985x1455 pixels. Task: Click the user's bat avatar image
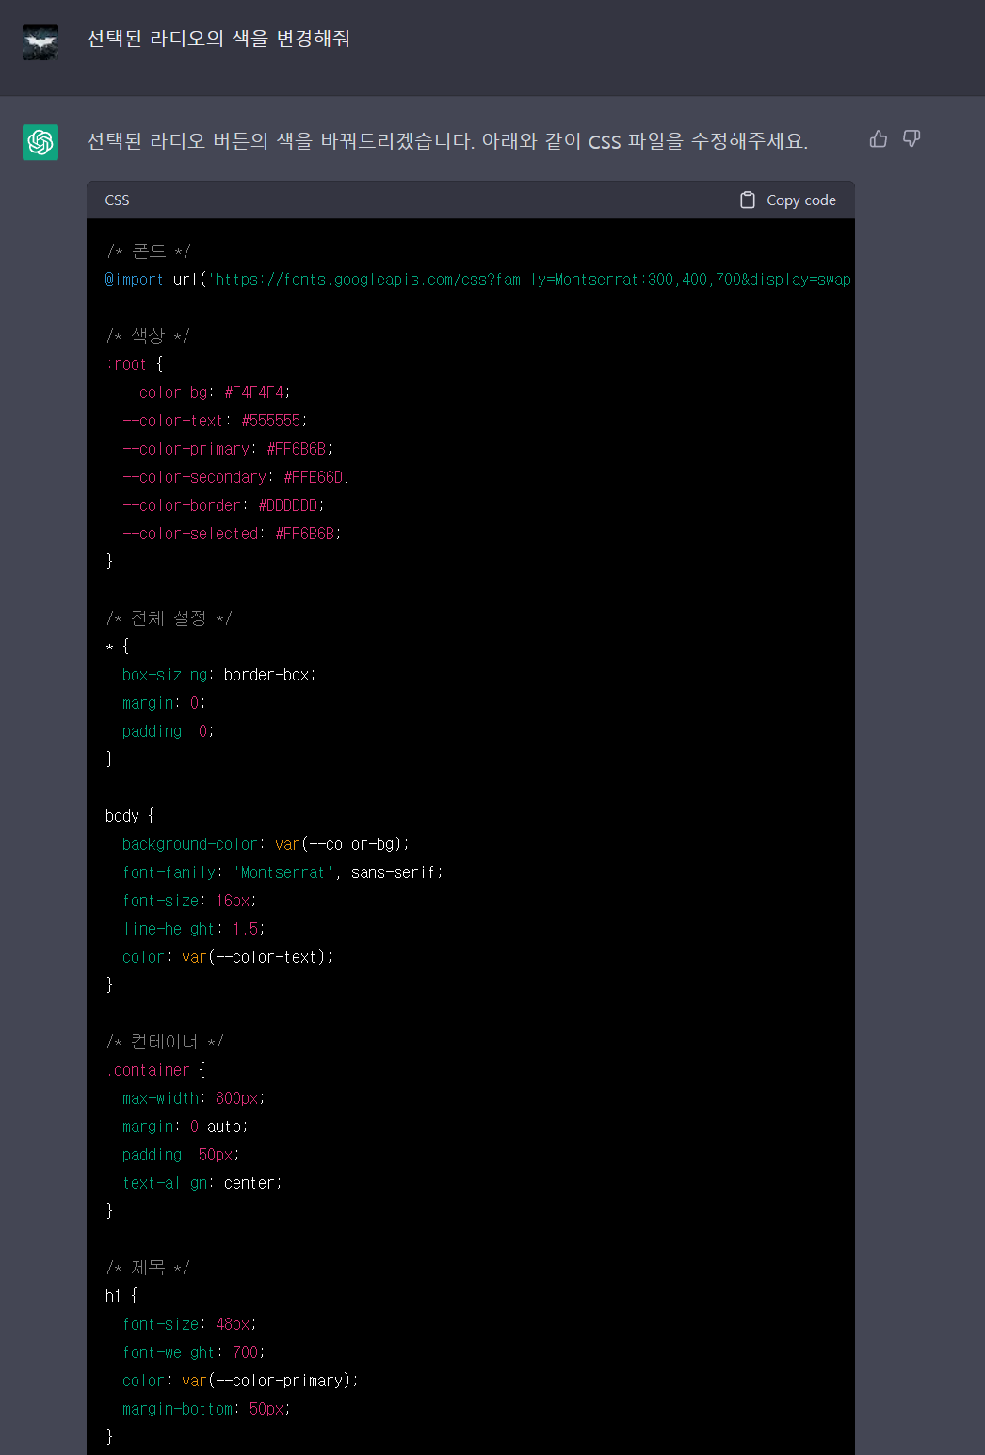coord(40,42)
